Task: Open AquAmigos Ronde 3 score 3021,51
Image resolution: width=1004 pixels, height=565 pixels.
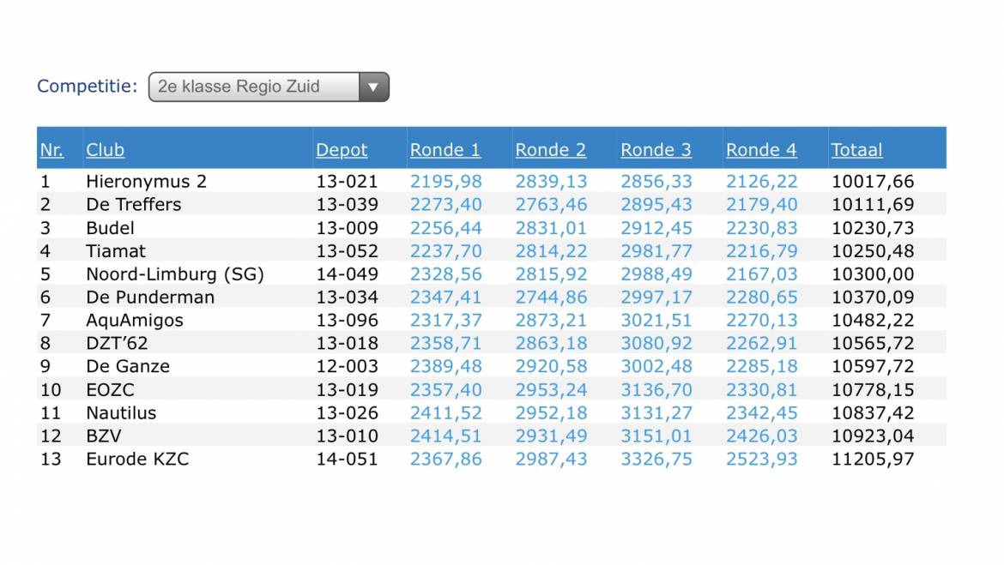Action: tap(656, 321)
